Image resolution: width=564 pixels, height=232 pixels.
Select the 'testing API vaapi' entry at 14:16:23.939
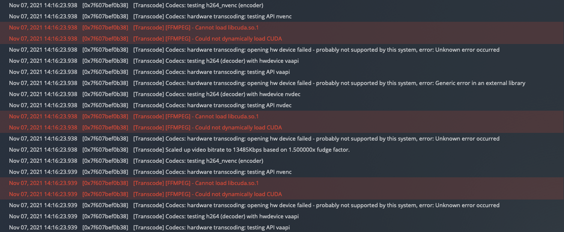[x=282, y=227]
